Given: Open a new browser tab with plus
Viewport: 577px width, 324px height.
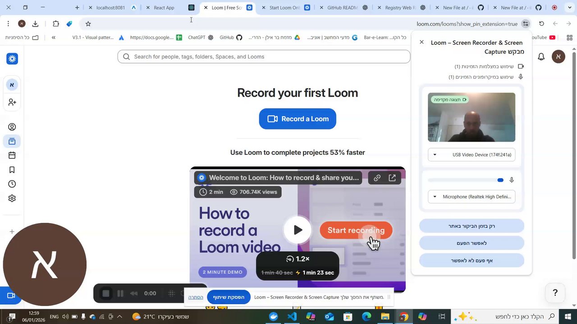Looking at the screenshot, I should click(x=77, y=8).
